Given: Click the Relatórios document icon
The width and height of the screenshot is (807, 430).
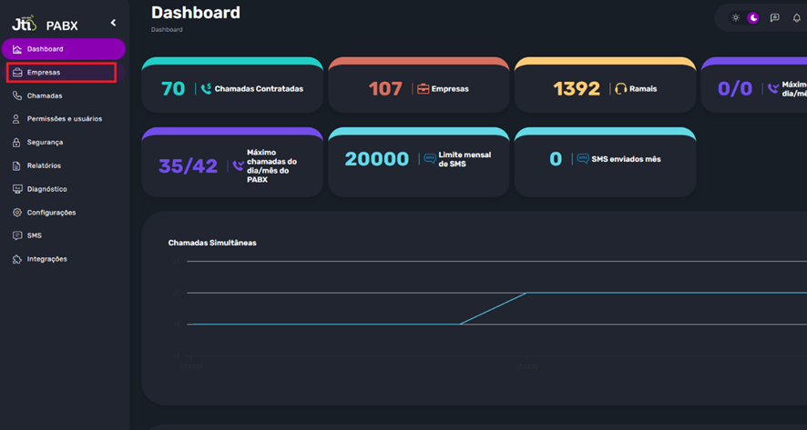Looking at the screenshot, I should pos(17,165).
